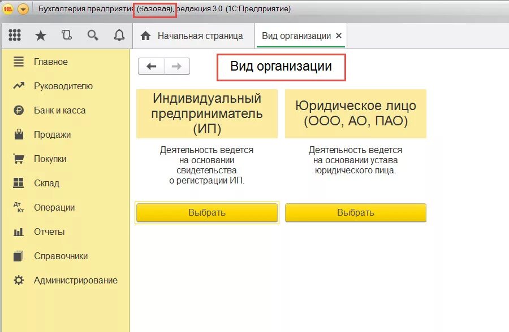Open the Склад section

(x=47, y=183)
